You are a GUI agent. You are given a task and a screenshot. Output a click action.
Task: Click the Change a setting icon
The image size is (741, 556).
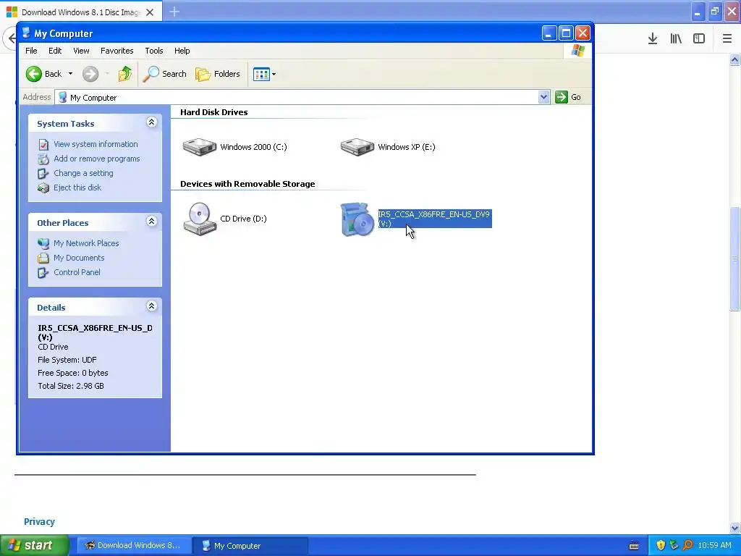(x=43, y=174)
